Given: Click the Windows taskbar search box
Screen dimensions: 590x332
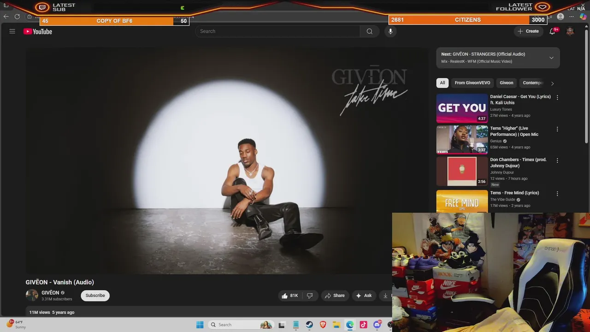Looking at the screenshot, I should (241, 325).
